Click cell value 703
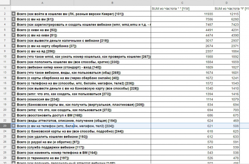Viewport: 249px width, 164px height. [236, 110]
